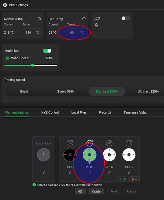Click the Wind Speed slider handle
Image resolution: width=164 pixels, height=200 pixels.
[x=32, y=65]
